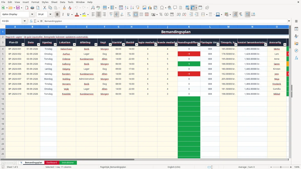
Task: Click the Clear Direct Formatting icon
Action: click(x=70, y=8)
